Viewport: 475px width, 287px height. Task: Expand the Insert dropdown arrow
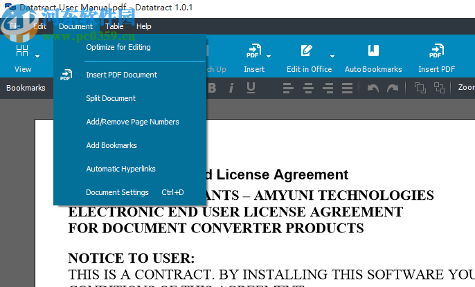coord(269,56)
